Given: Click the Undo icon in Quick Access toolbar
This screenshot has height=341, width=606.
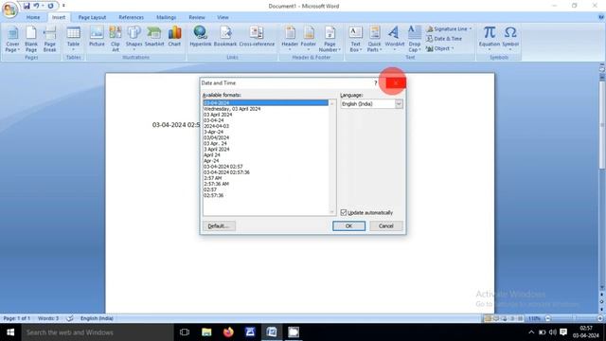Looking at the screenshot, I should click(x=36, y=6).
